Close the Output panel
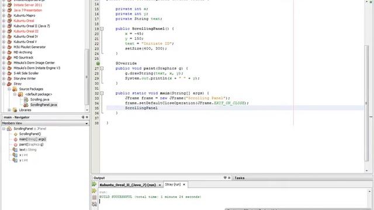The width and height of the screenshot is (374, 210). click(229, 178)
